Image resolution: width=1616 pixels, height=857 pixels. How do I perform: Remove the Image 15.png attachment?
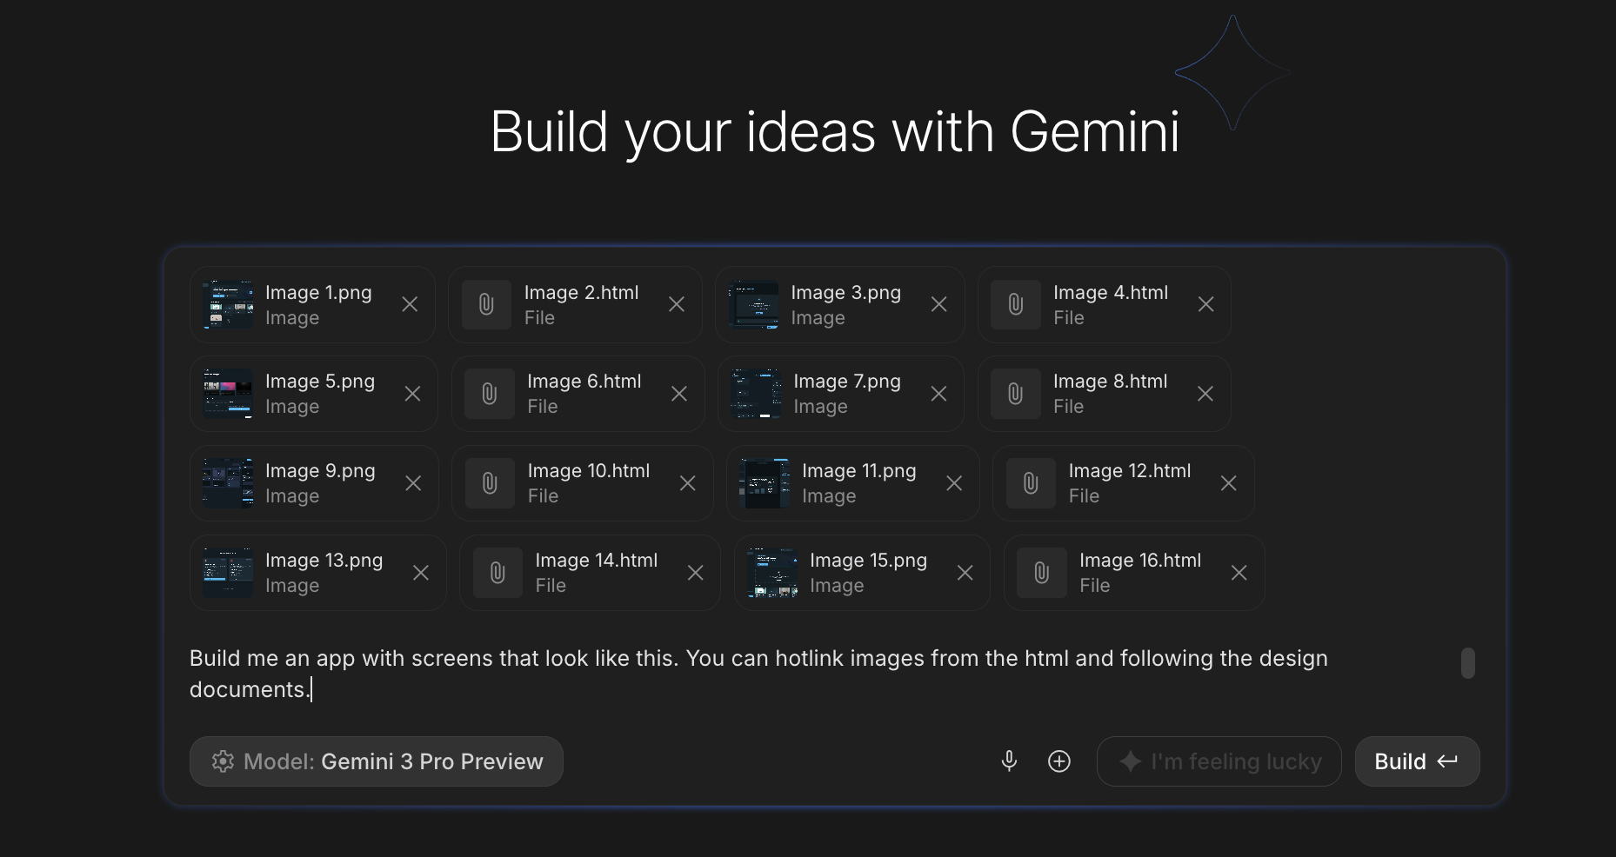click(965, 573)
